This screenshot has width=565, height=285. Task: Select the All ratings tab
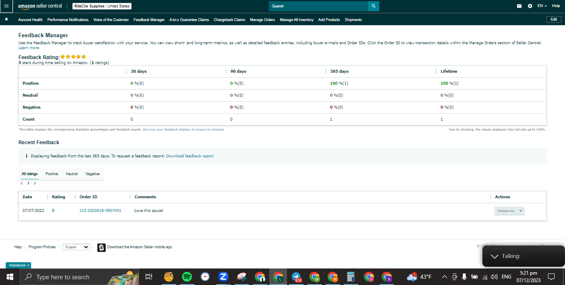pos(29,174)
